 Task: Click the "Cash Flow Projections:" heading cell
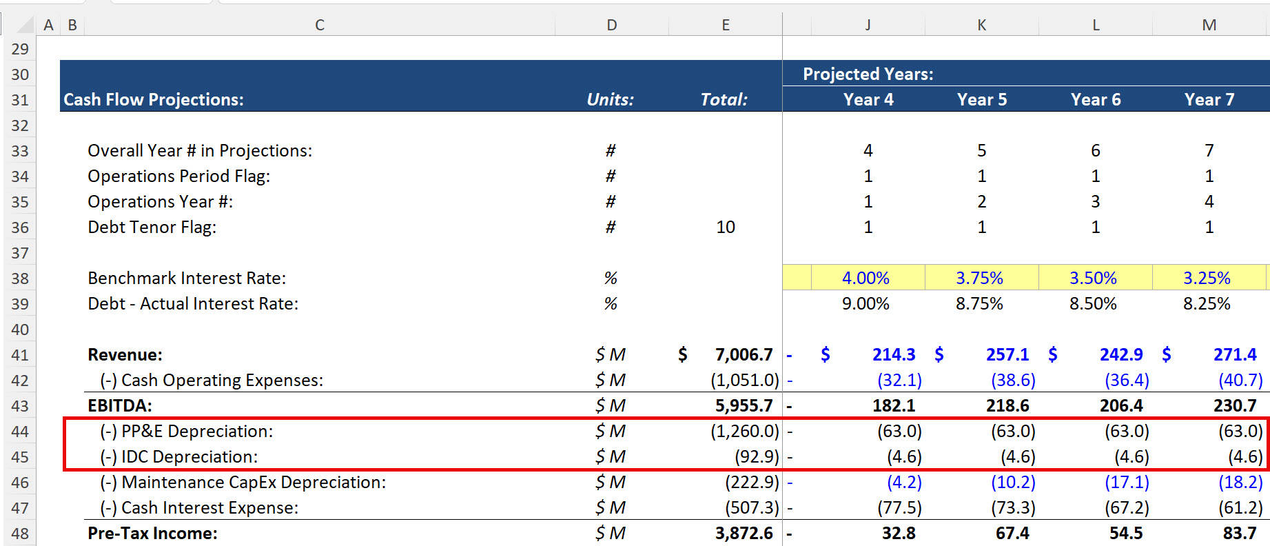(154, 100)
